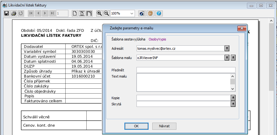The height and width of the screenshot is (135, 277).
Task: Open help with question mark icon
Action: pos(159,13)
